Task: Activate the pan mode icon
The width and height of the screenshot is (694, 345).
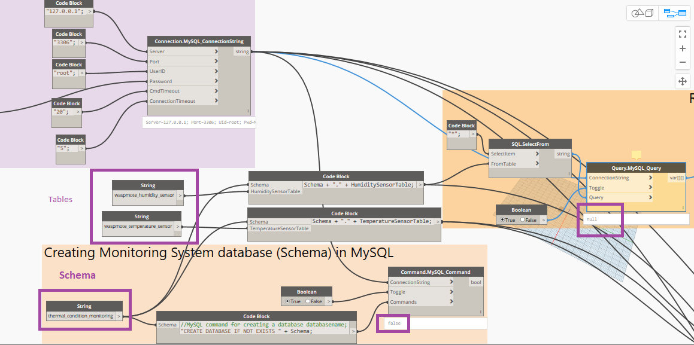Action: [x=683, y=81]
